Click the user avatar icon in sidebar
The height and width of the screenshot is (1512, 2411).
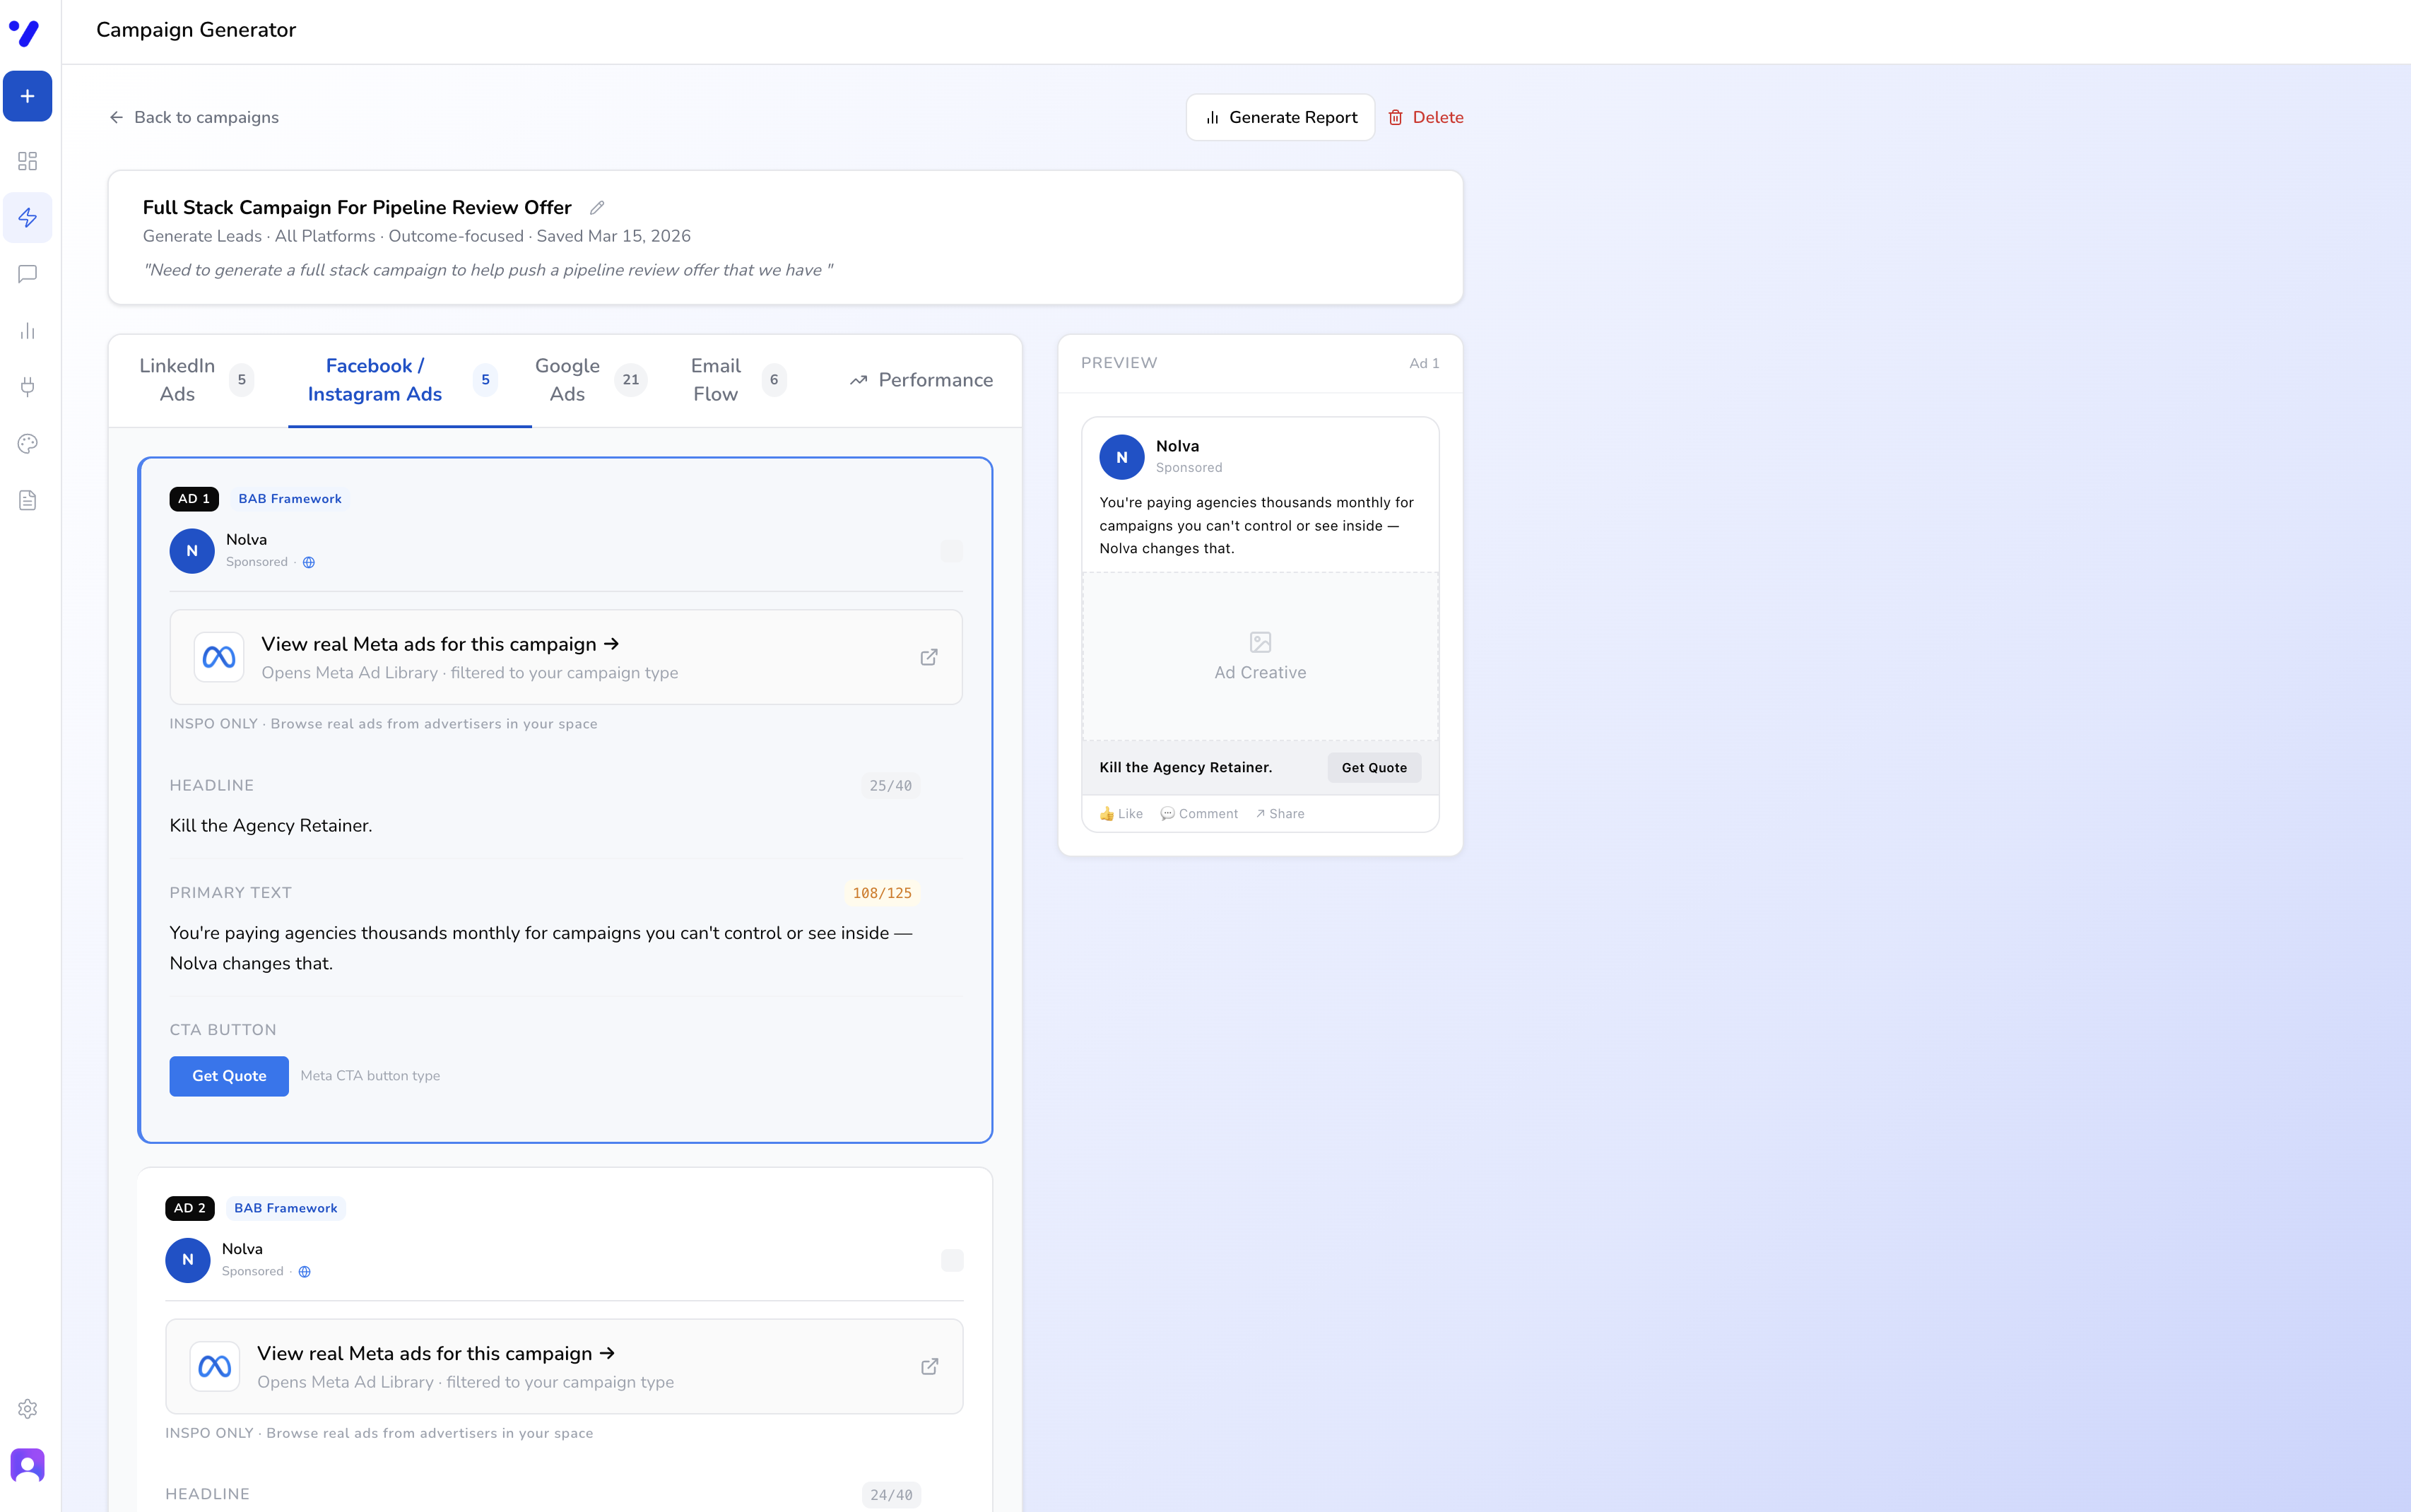(27, 1464)
